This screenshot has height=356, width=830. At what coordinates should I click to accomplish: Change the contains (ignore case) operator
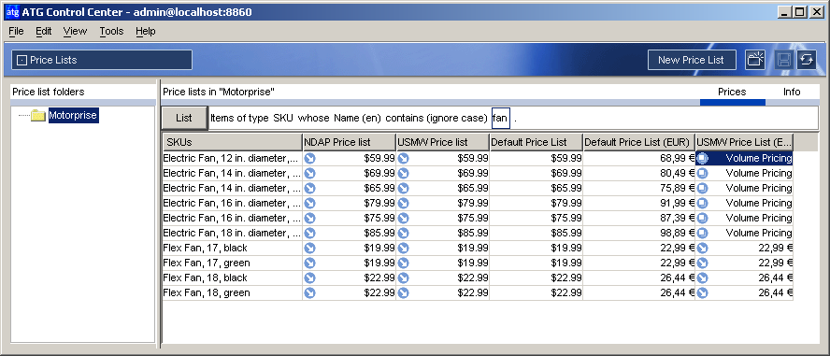click(436, 118)
